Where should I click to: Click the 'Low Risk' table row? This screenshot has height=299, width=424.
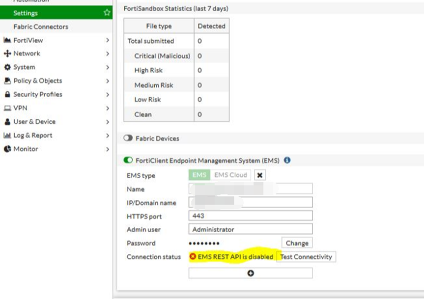(176, 99)
